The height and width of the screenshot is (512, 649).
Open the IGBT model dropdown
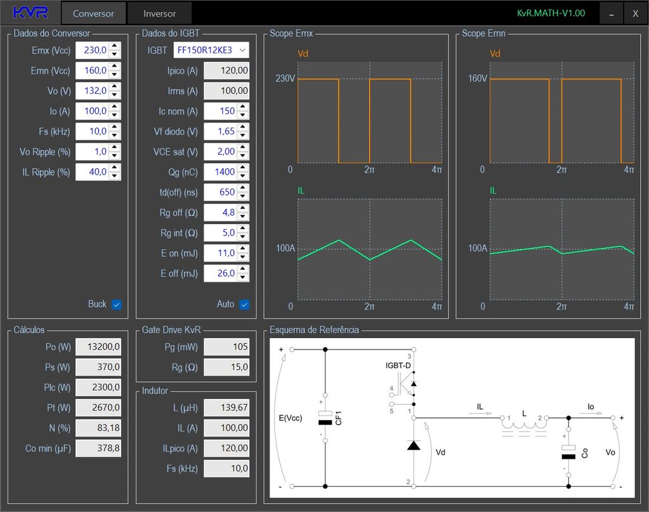[x=211, y=50]
